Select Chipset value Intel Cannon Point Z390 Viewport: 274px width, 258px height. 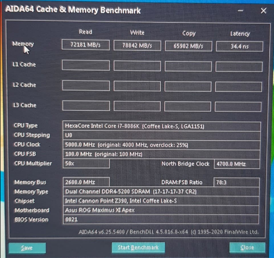tap(161, 201)
